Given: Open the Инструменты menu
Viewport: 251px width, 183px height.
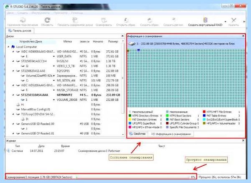Looking at the screenshot, I should click(x=41, y=13).
